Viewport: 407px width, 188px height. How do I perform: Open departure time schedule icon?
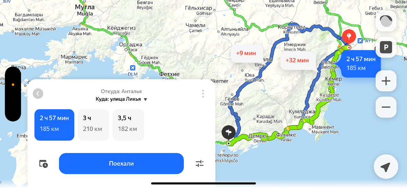(43, 164)
